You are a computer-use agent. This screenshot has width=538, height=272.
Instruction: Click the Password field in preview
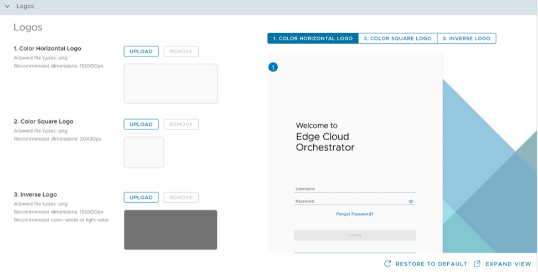(x=349, y=202)
